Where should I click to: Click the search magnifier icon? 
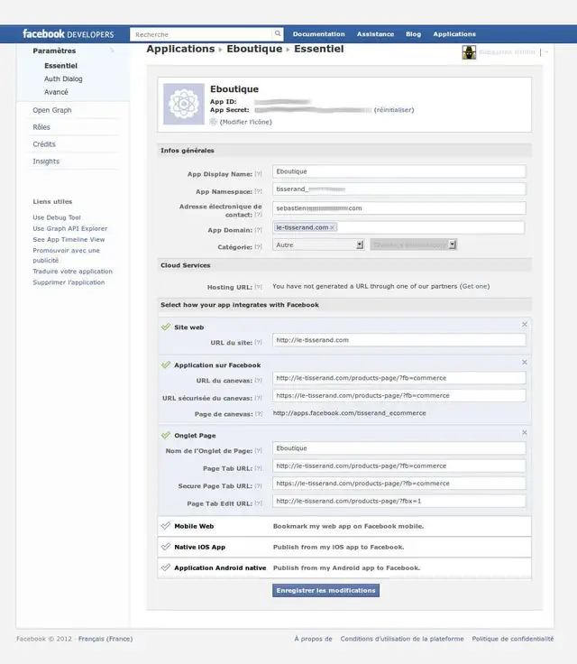pyautogui.click(x=278, y=33)
